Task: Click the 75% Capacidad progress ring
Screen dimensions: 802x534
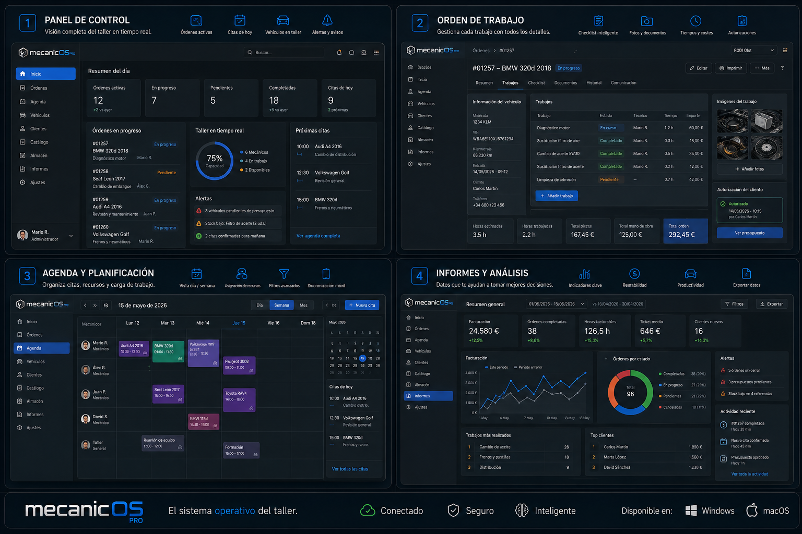Action: (x=215, y=161)
